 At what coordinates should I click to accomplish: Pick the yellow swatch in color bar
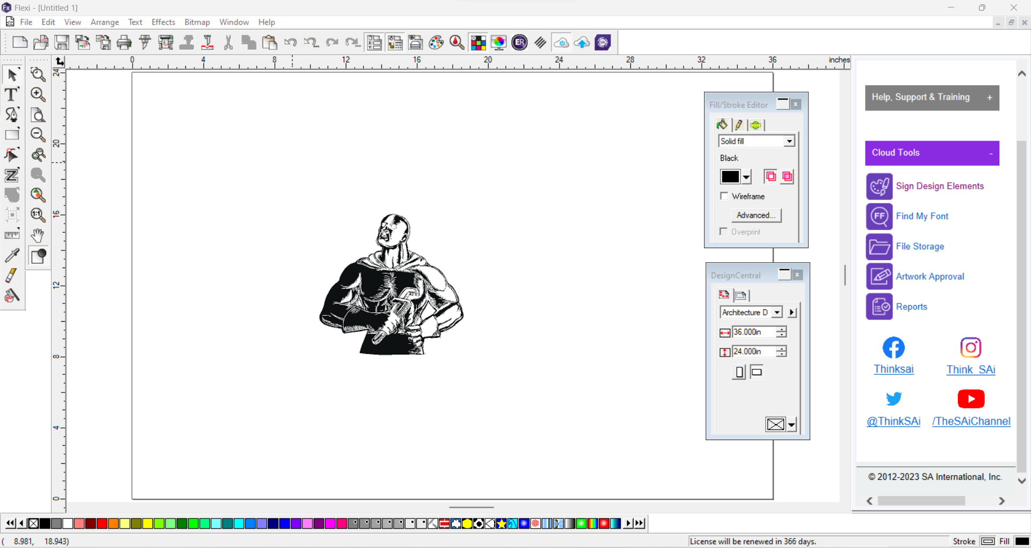coord(147,523)
